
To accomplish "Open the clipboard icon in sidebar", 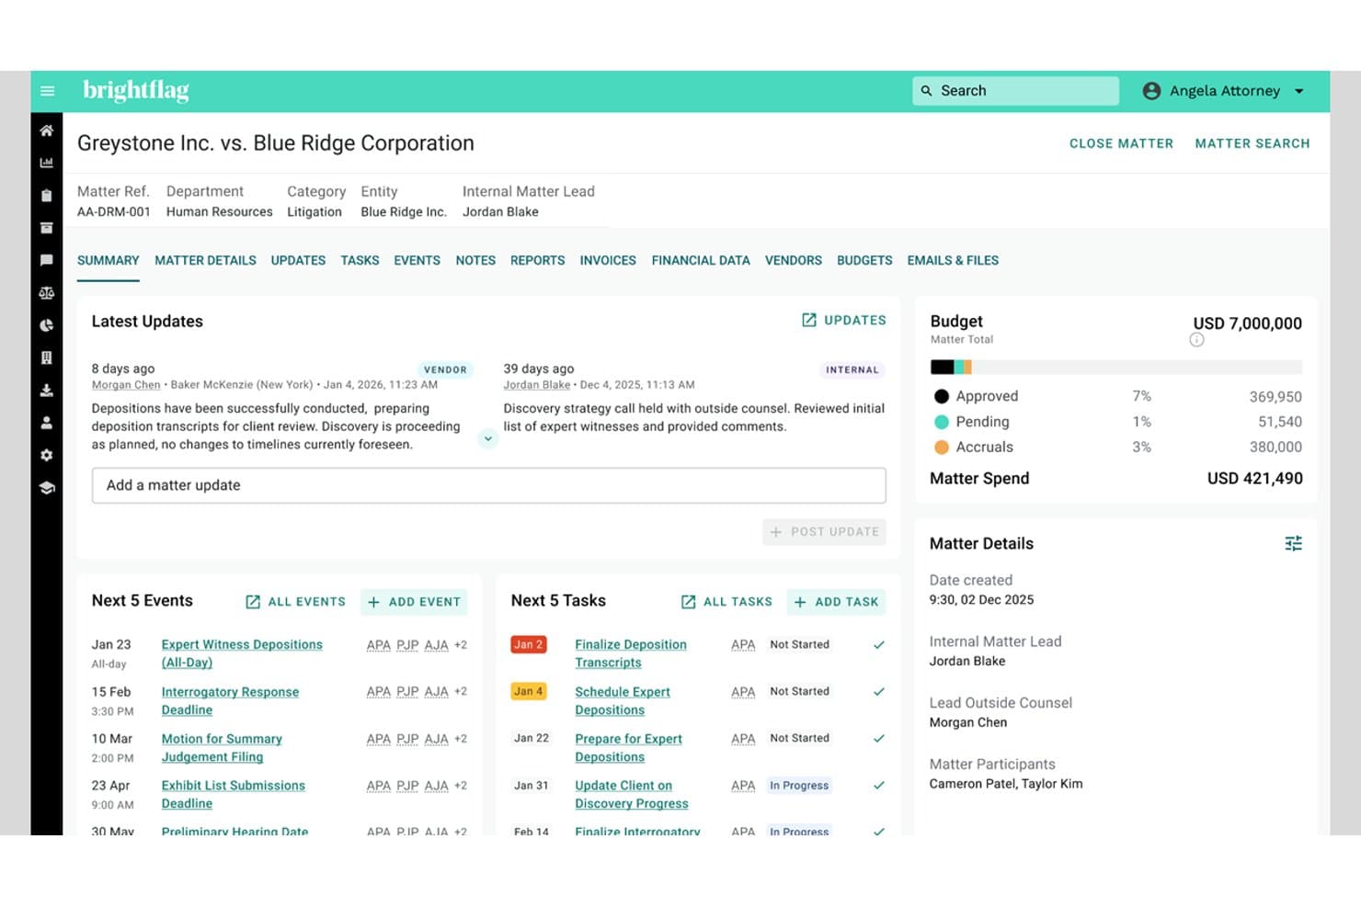I will [47, 195].
